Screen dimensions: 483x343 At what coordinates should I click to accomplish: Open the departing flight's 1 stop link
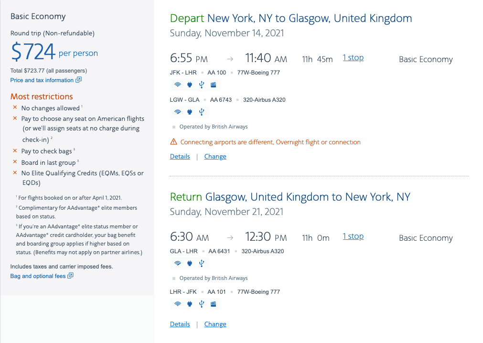click(353, 58)
